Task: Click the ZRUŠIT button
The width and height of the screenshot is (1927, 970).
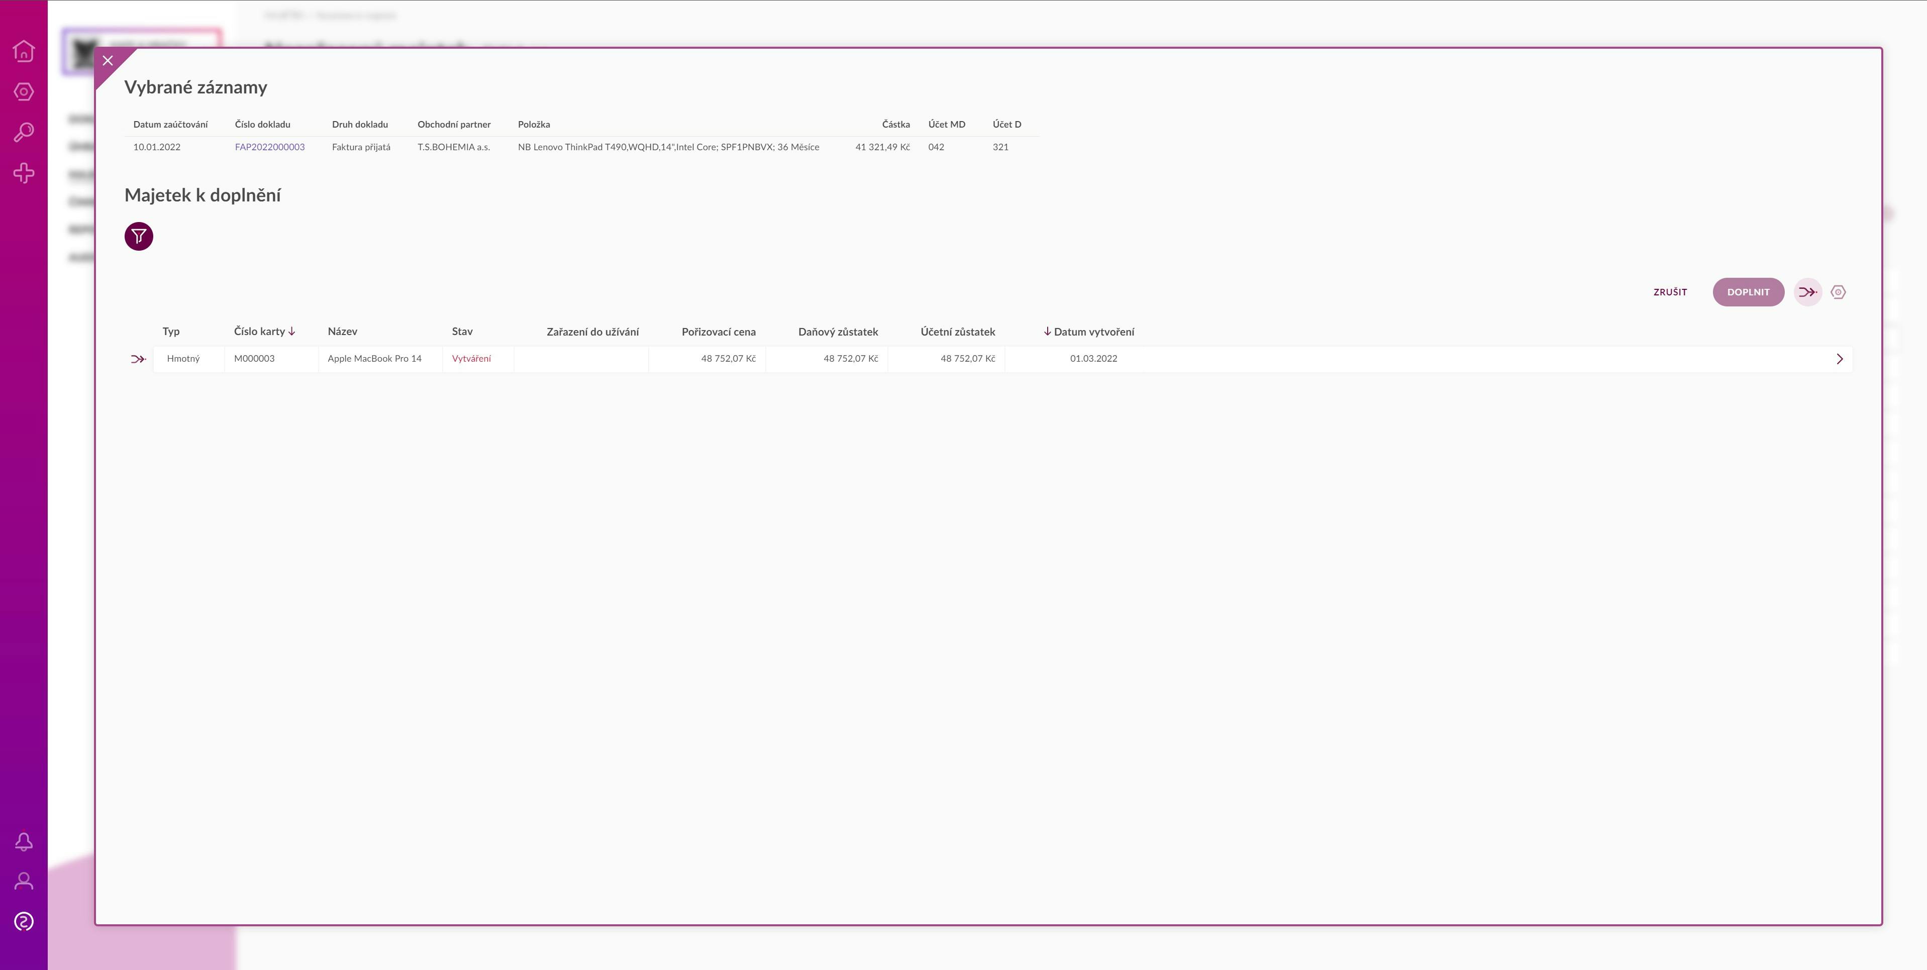Action: 1670,292
